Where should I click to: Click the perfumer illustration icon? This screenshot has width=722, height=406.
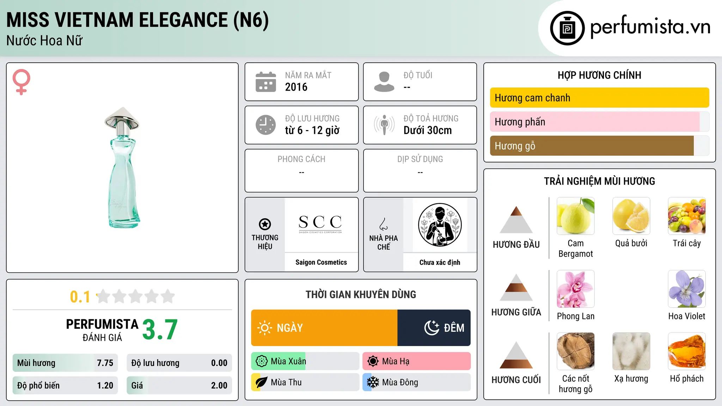point(440,225)
